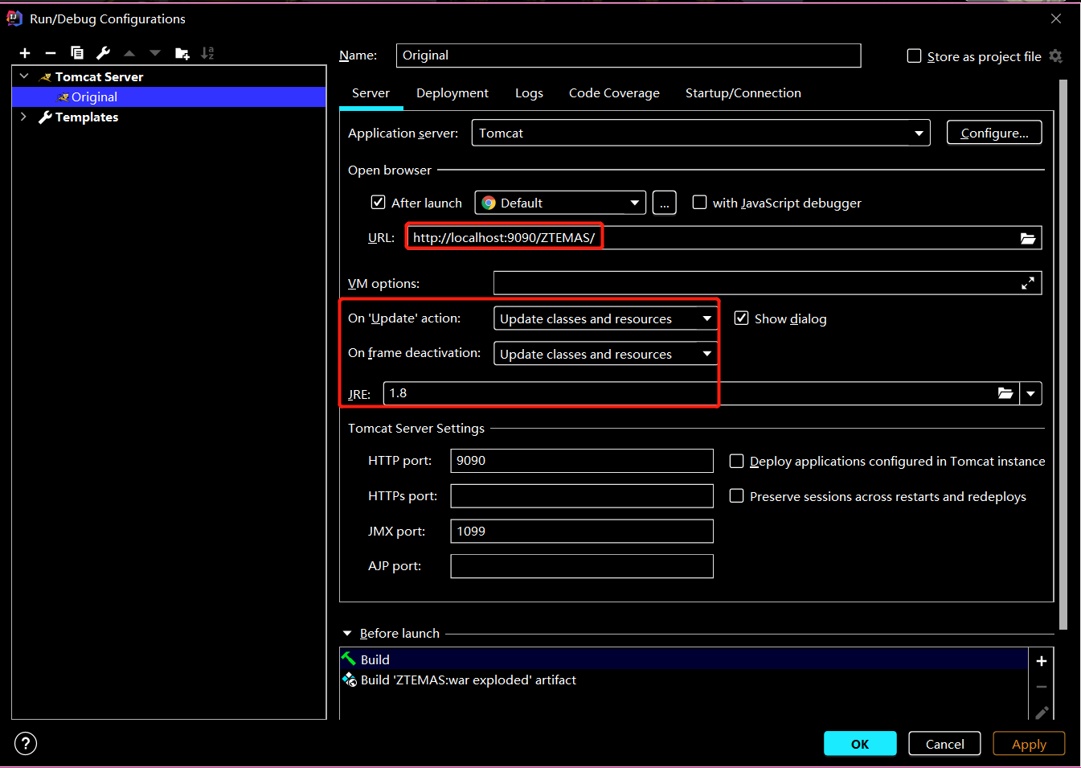
Task: Remove selected configuration with minus icon
Action: 51,53
